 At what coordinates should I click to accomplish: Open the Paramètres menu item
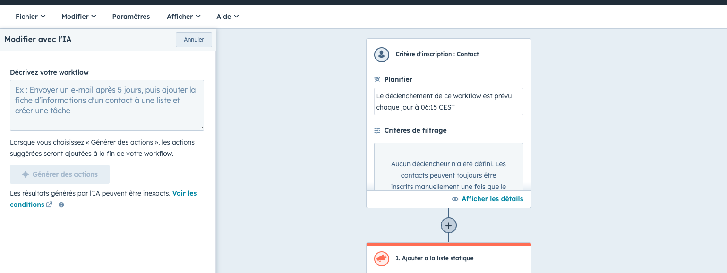pyautogui.click(x=131, y=17)
